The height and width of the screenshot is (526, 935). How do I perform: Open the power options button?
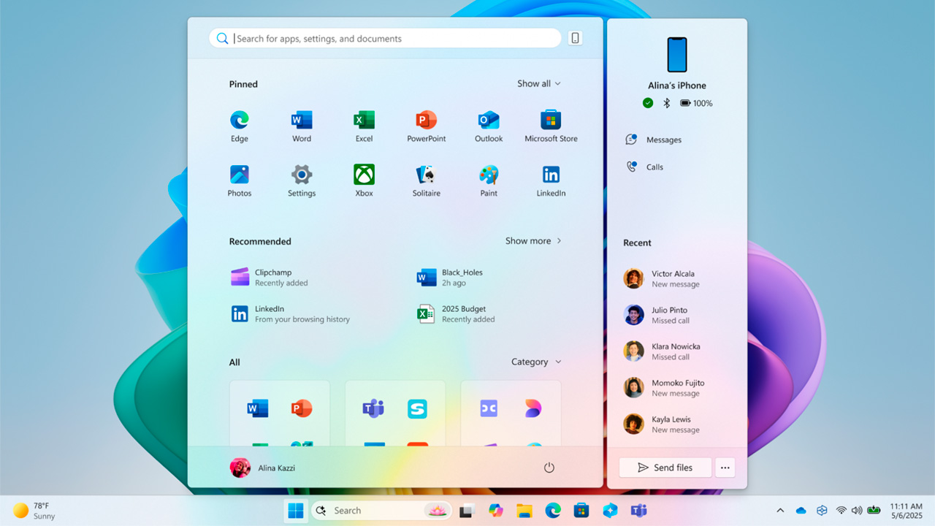(549, 468)
